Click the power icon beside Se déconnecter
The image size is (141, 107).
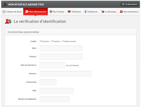tap(123, 4)
